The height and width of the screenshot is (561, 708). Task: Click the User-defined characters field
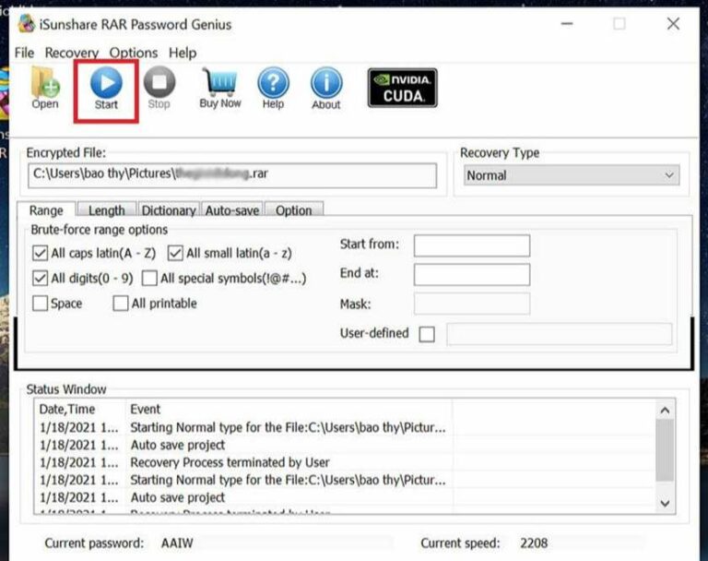(559, 335)
